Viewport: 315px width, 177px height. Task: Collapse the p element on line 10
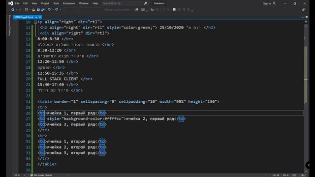pyautogui.click(x=35, y=22)
